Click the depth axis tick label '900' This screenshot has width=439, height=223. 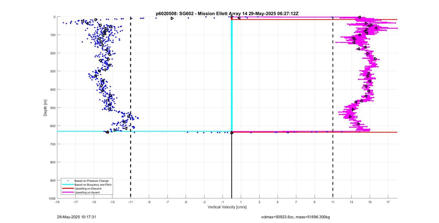[x=53, y=180]
